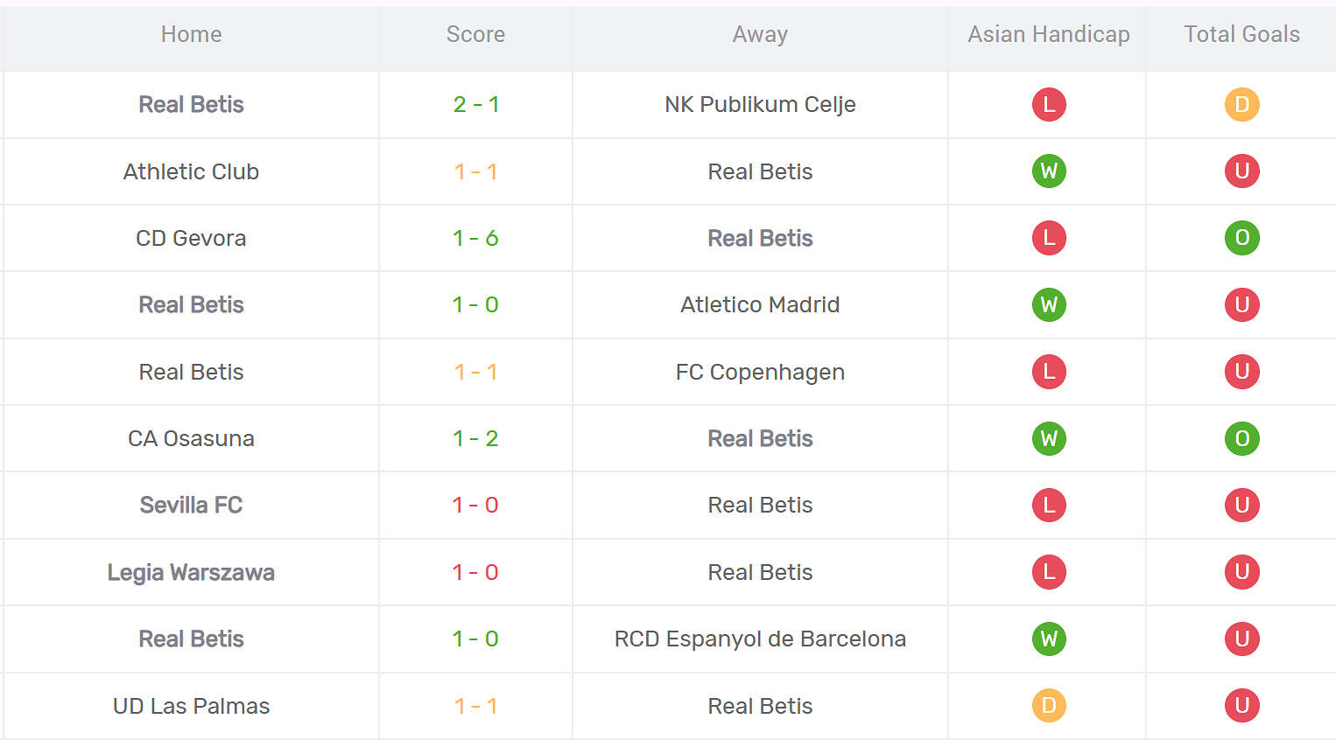Click the red U badge in Legia Warszawa row

[x=1241, y=572]
